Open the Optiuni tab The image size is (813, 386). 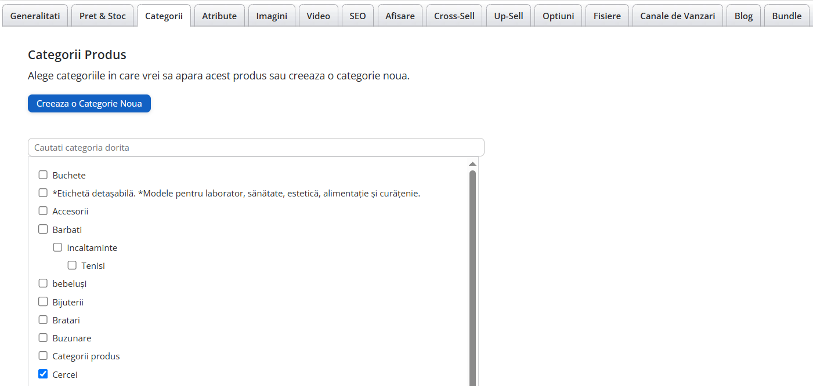pyautogui.click(x=558, y=16)
